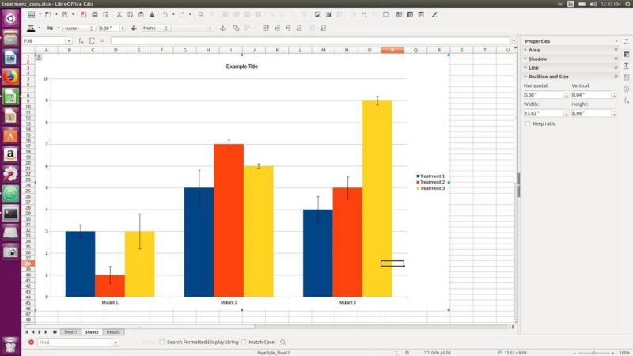Click the Redo arrow icon
633x356 pixels.
coord(182,14)
